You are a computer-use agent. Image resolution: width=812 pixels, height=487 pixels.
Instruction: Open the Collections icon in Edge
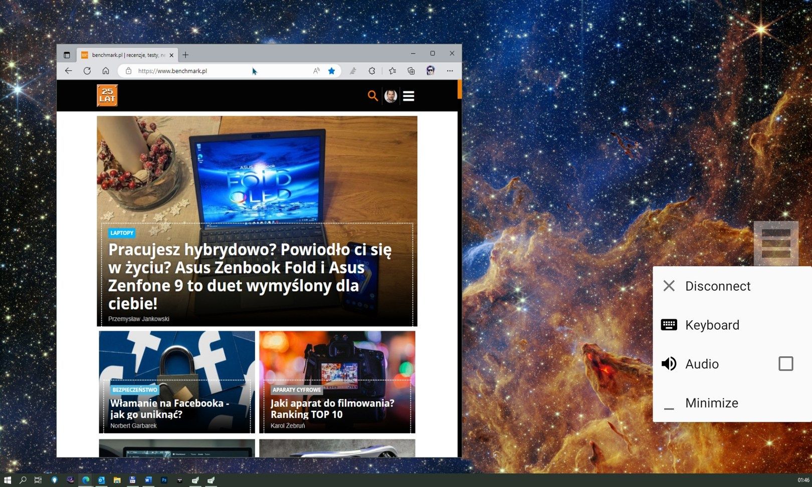point(411,71)
